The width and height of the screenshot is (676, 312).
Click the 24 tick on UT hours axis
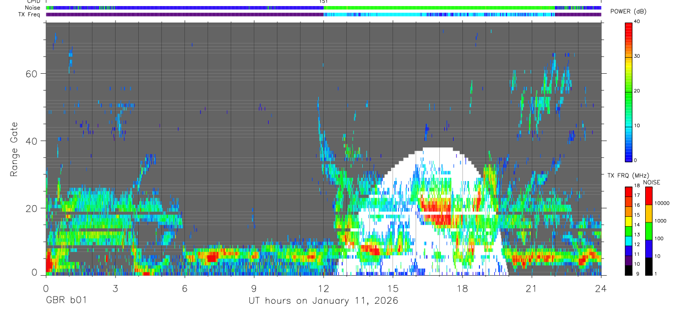pos(601,288)
